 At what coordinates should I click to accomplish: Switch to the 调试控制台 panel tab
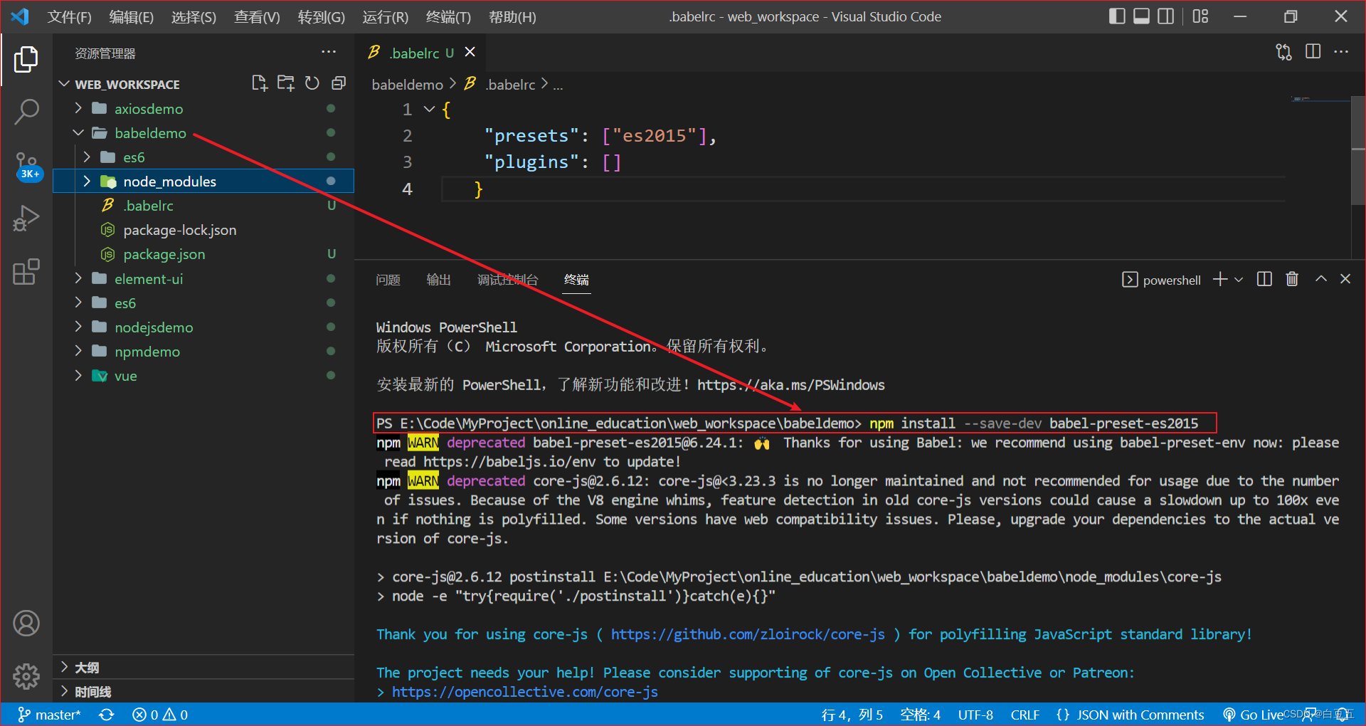tap(507, 280)
